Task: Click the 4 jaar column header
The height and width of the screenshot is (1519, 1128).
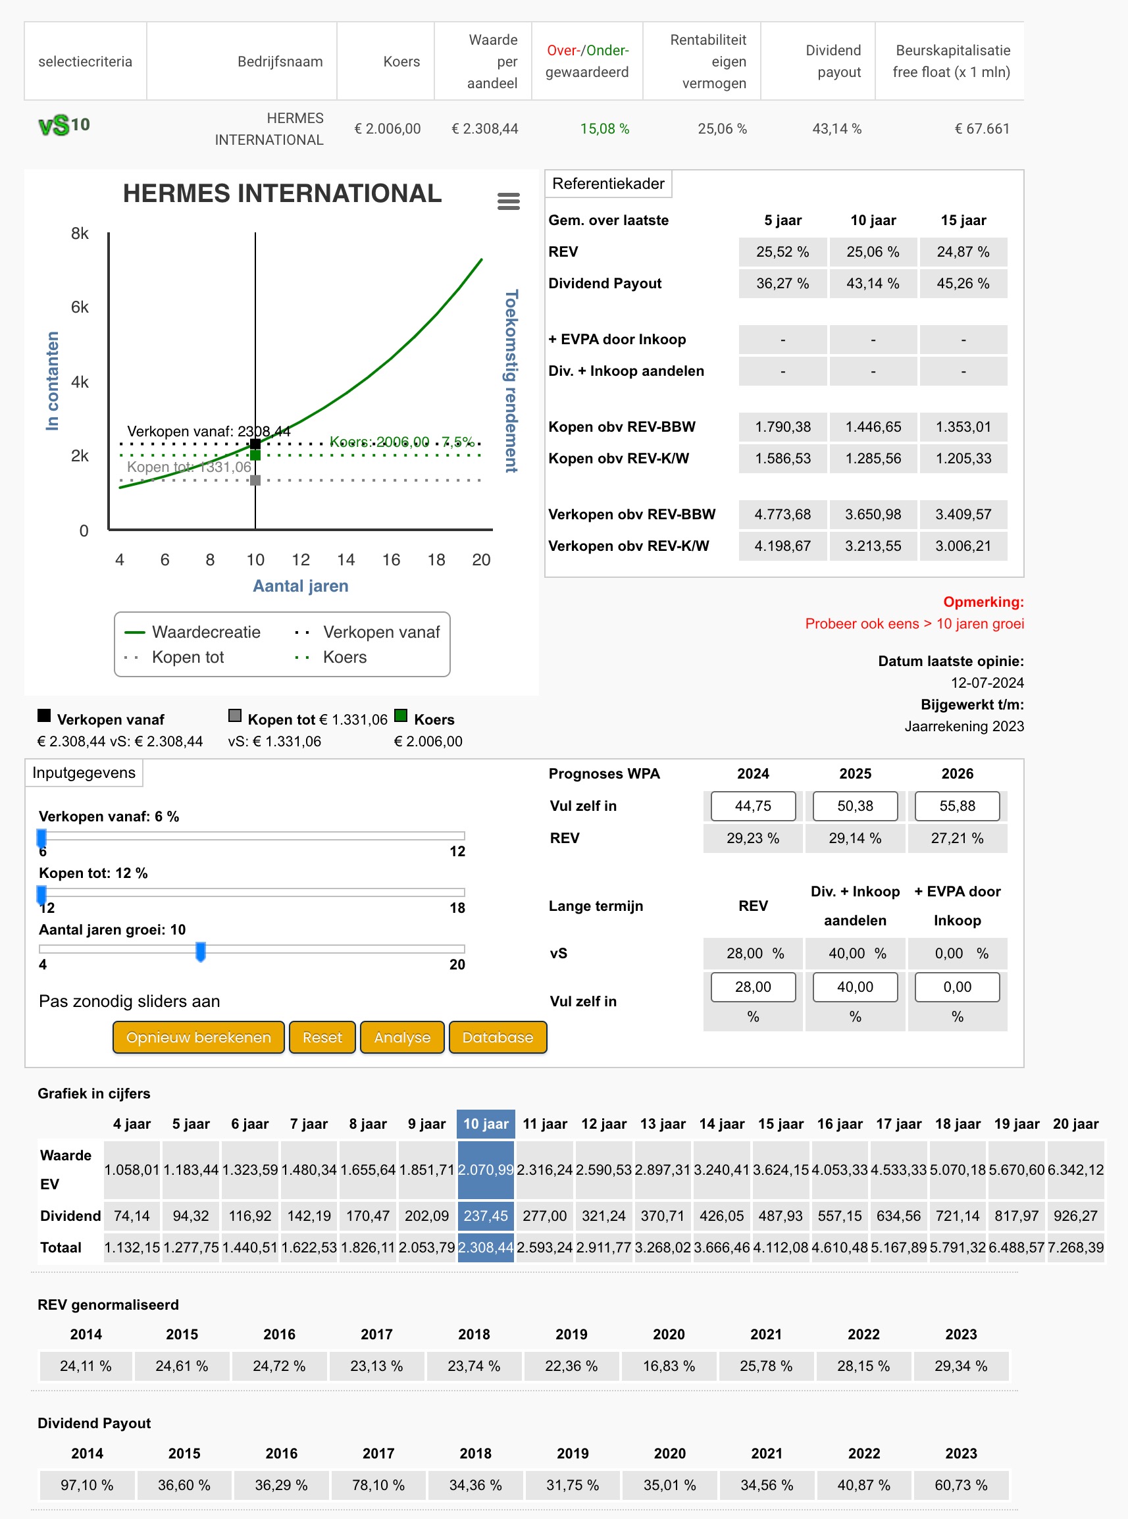Action: point(132,1123)
